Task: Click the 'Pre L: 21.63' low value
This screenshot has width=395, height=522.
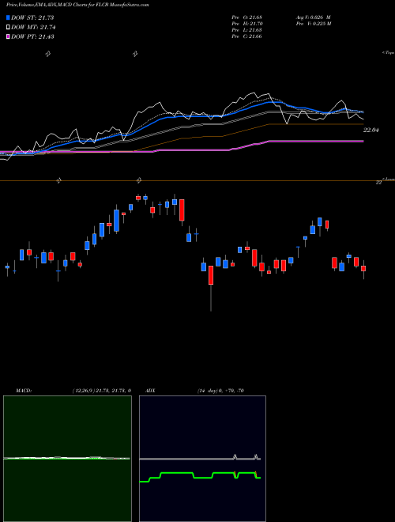Action: pyautogui.click(x=246, y=30)
